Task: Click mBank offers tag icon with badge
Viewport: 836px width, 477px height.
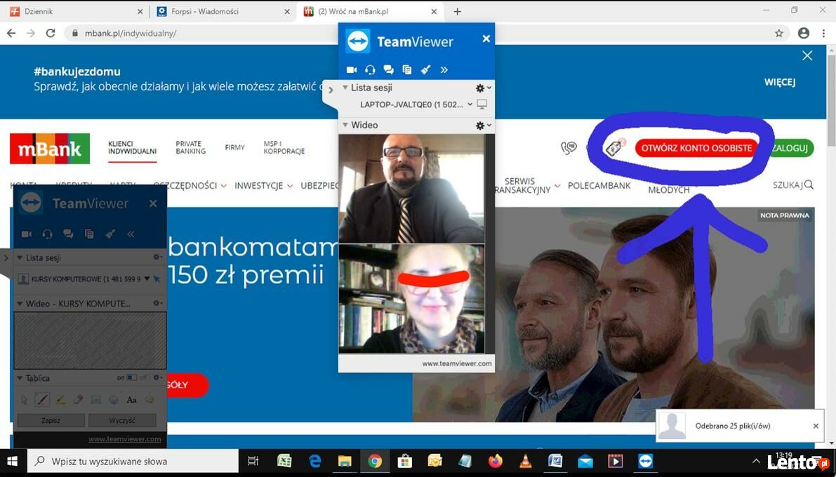Action: [615, 147]
